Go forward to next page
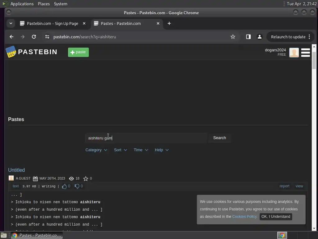The width and height of the screenshot is (318, 239). pos(23,37)
